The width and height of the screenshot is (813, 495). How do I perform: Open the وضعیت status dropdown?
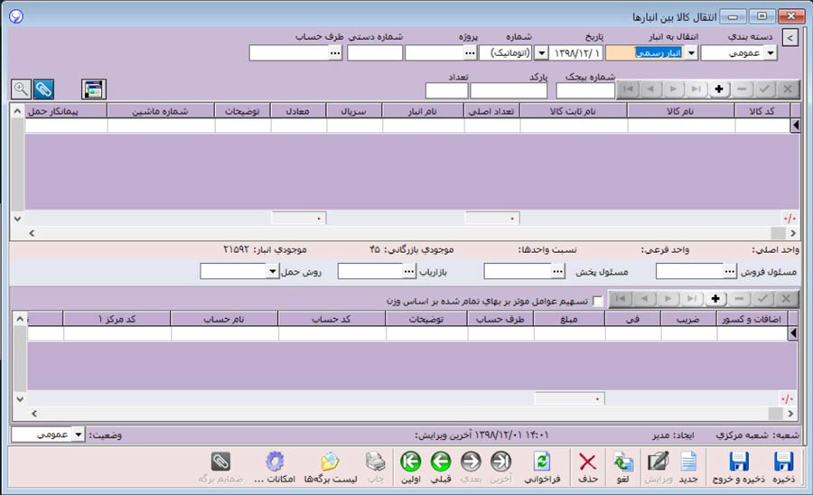point(77,434)
